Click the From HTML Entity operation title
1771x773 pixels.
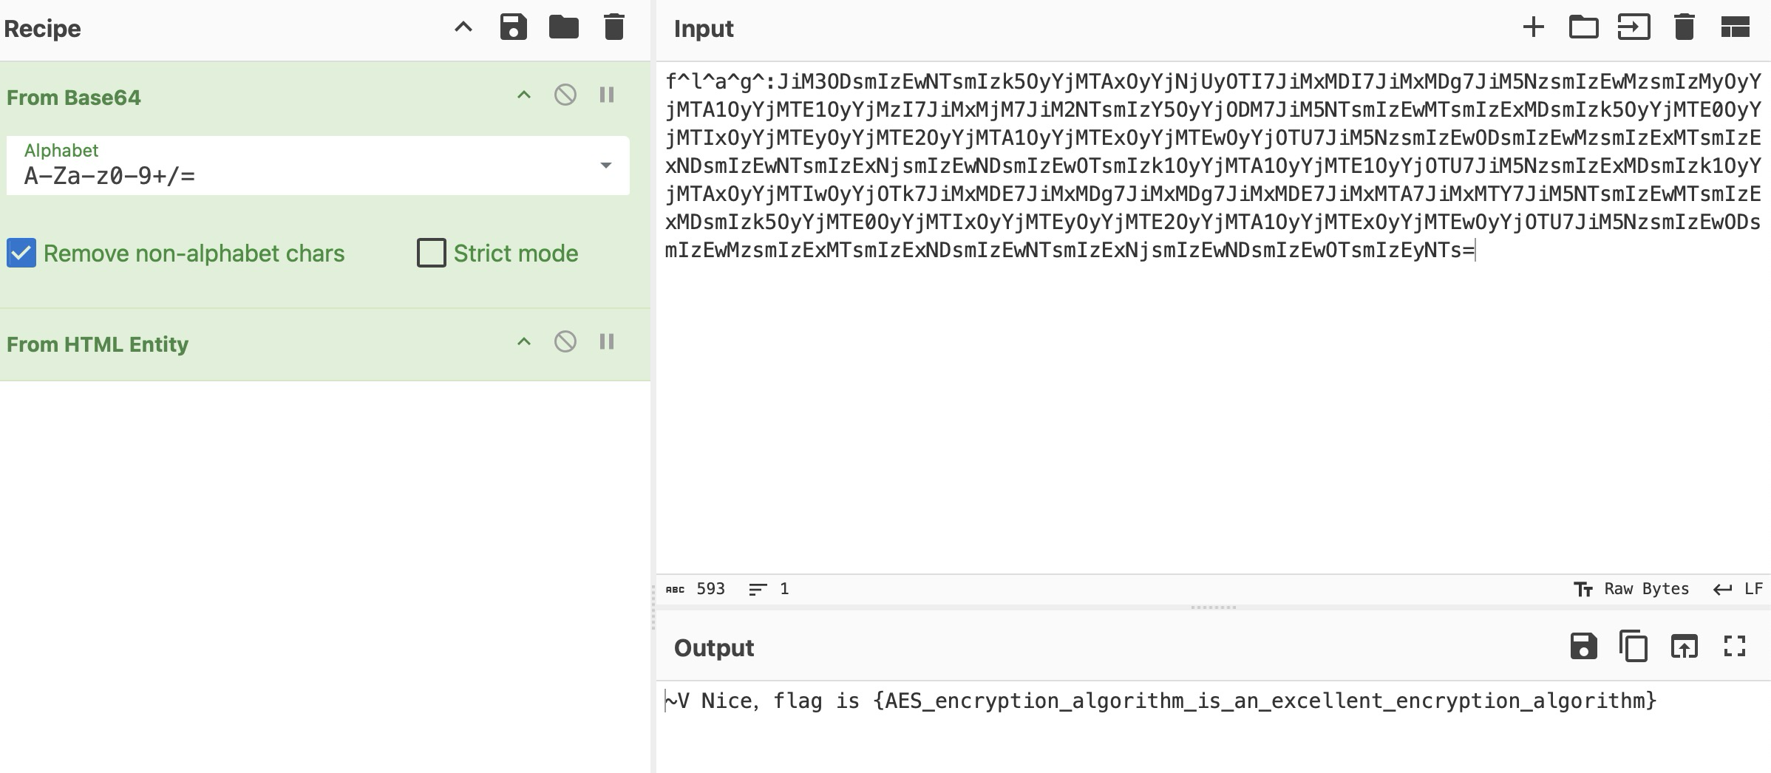[98, 344]
